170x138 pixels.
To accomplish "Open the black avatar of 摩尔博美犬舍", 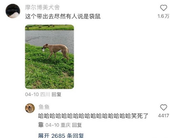I will pos(13,11).
